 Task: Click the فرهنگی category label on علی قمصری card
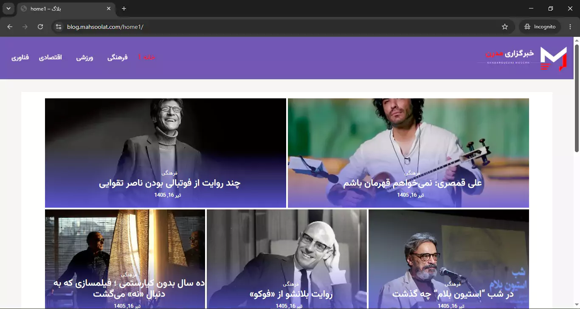pos(412,173)
